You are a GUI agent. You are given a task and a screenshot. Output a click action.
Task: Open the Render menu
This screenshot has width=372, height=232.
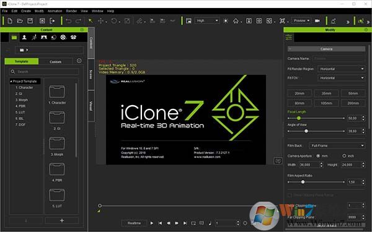coord(71,11)
